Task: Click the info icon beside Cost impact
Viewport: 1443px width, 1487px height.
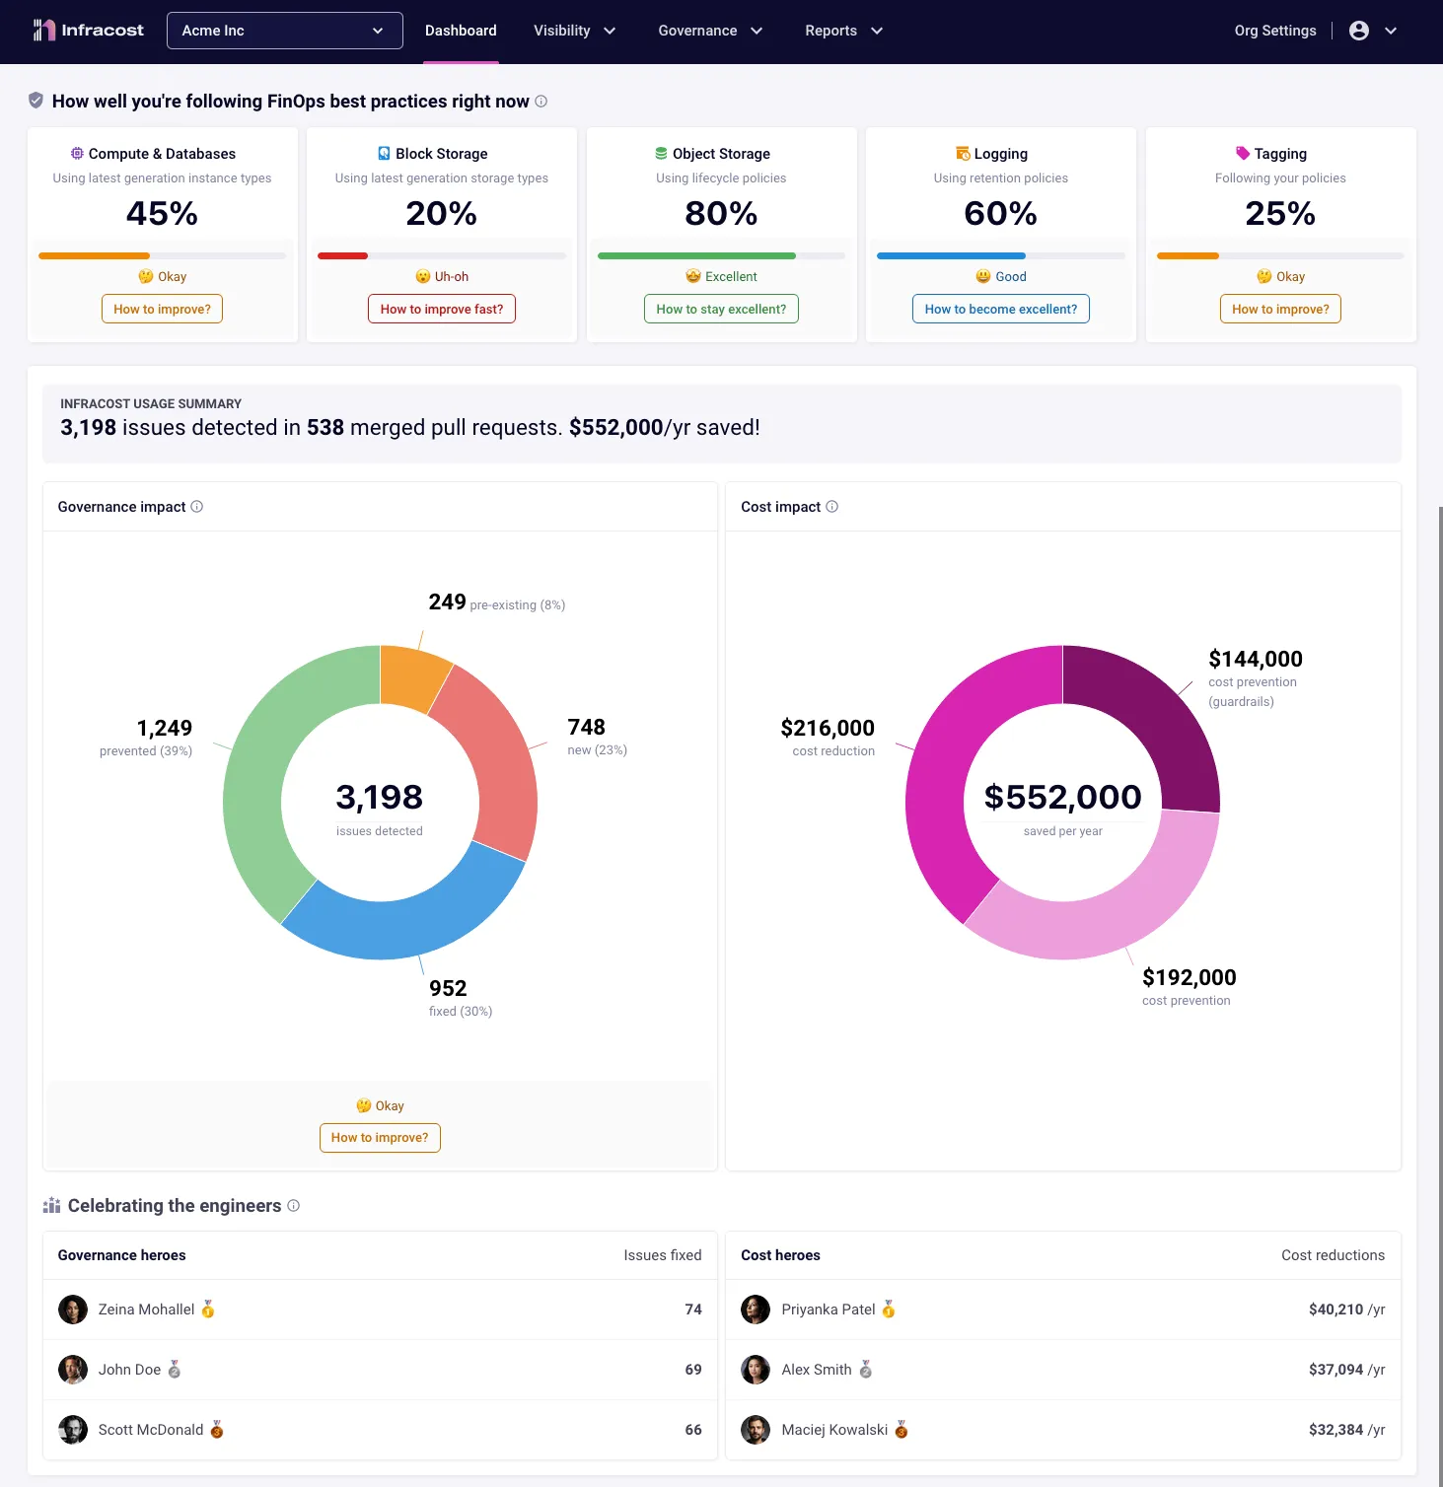Action: tap(831, 506)
